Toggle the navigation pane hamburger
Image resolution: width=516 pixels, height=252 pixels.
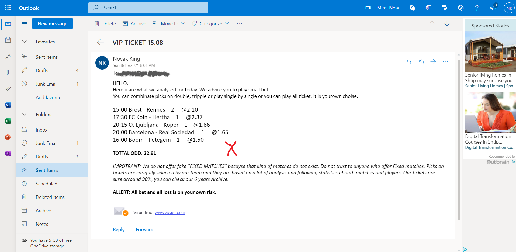point(24,24)
